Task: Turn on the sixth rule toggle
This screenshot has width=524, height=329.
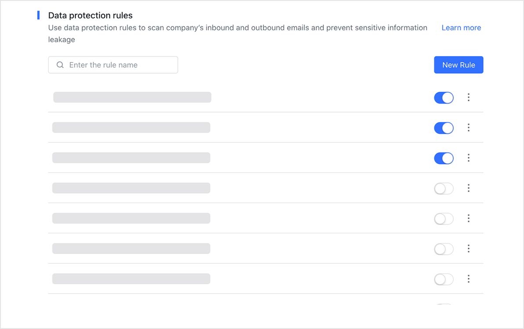Action: tap(444, 249)
